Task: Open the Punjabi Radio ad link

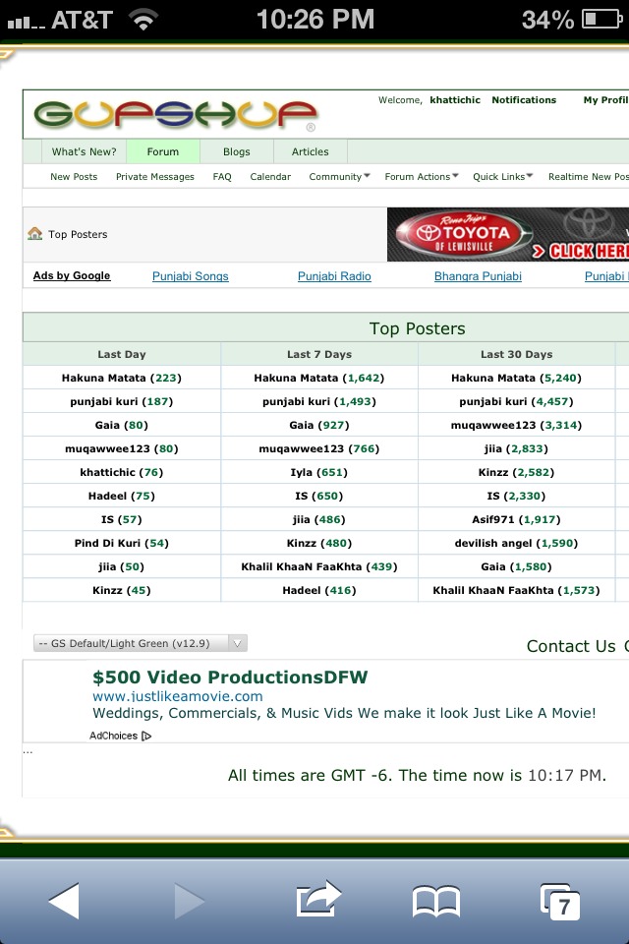Action: tap(334, 275)
